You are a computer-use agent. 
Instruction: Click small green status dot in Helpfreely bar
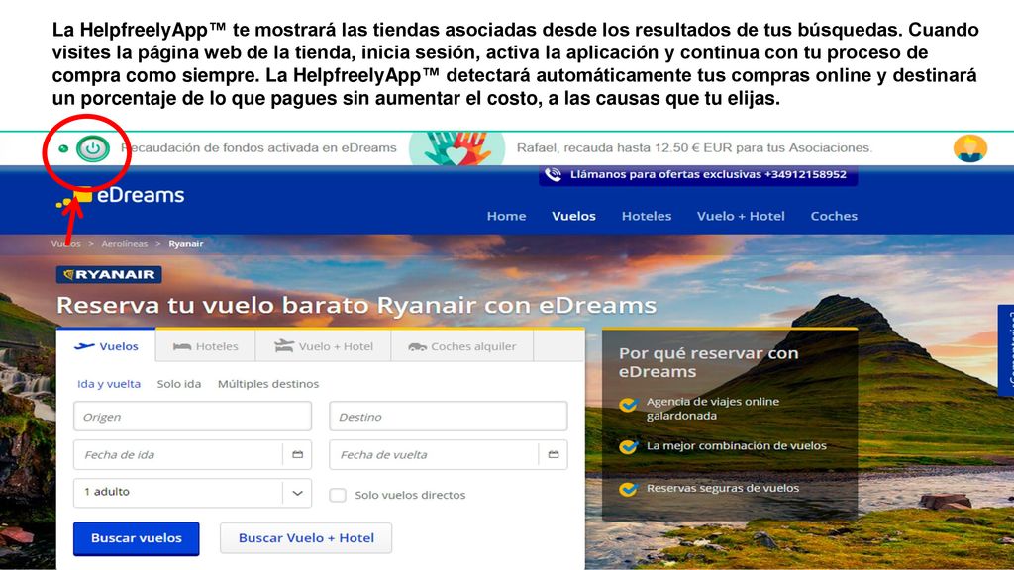[63, 148]
